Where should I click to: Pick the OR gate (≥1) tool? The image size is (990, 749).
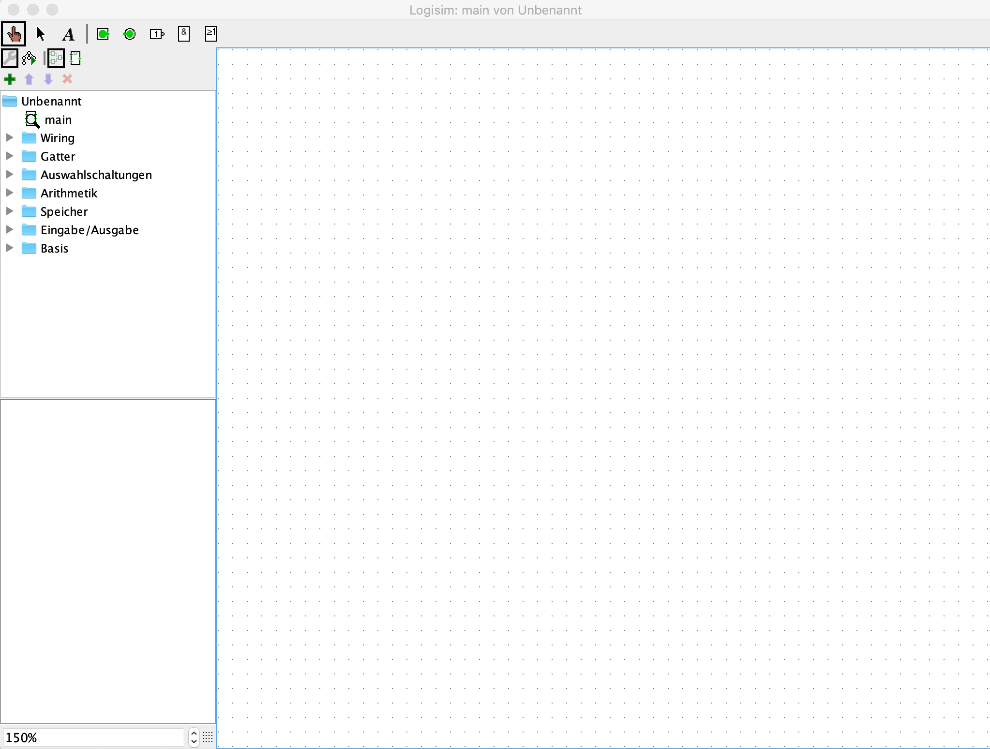point(211,34)
